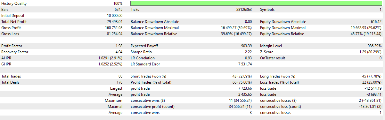385x120 pixels.
Task: Select the Sharpe Ratio value 2.22
Action: [249, 52]
